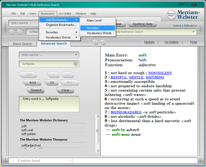The height and width of the screenshot is (167, 206).
Task: Click the open parenthesis button
Action: (x=54, y=75)
